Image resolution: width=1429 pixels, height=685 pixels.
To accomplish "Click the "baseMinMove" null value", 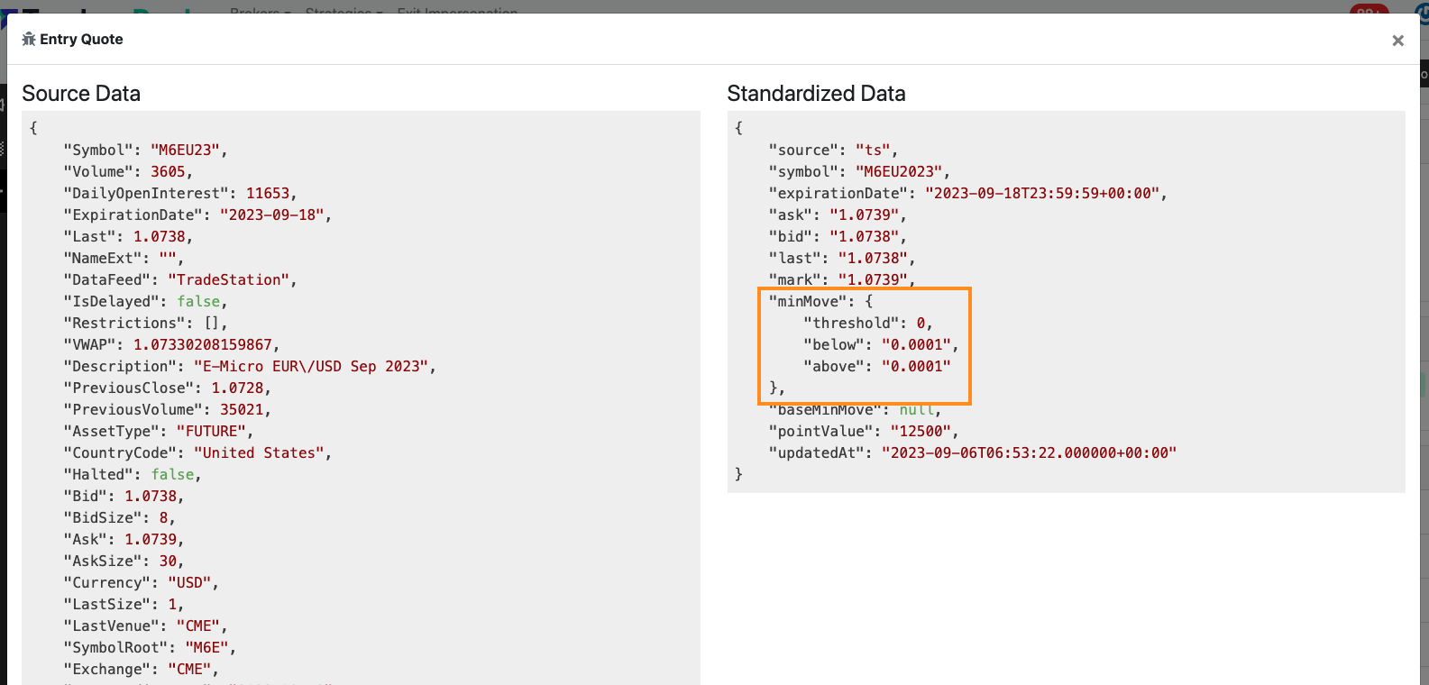I will pos(916,411).
